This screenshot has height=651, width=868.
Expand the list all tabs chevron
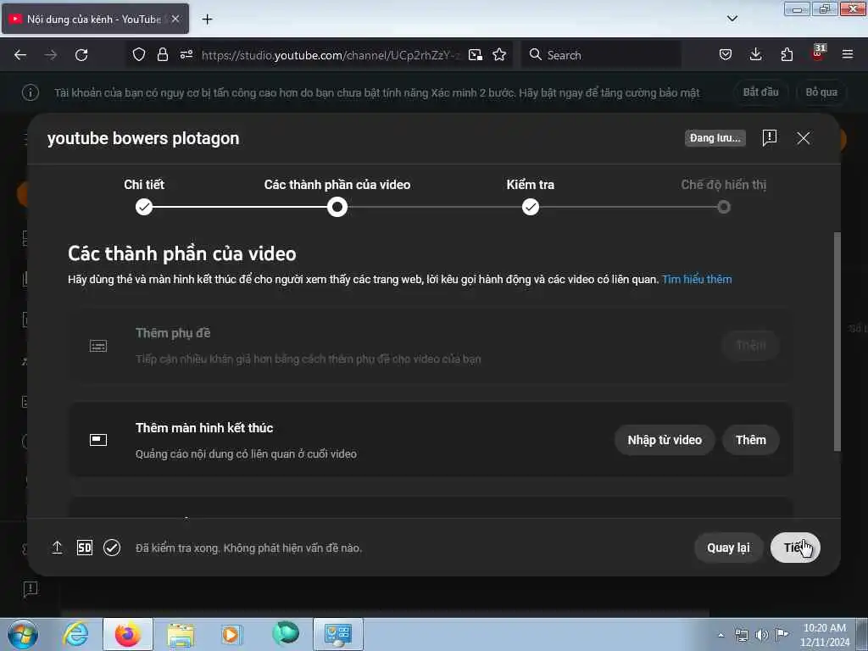coord(732,19)
